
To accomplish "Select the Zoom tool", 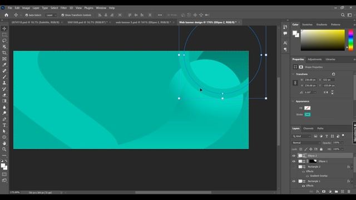I will click(4, 149).
